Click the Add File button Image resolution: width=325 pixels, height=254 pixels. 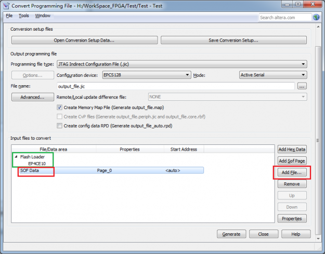click(292, 172)
